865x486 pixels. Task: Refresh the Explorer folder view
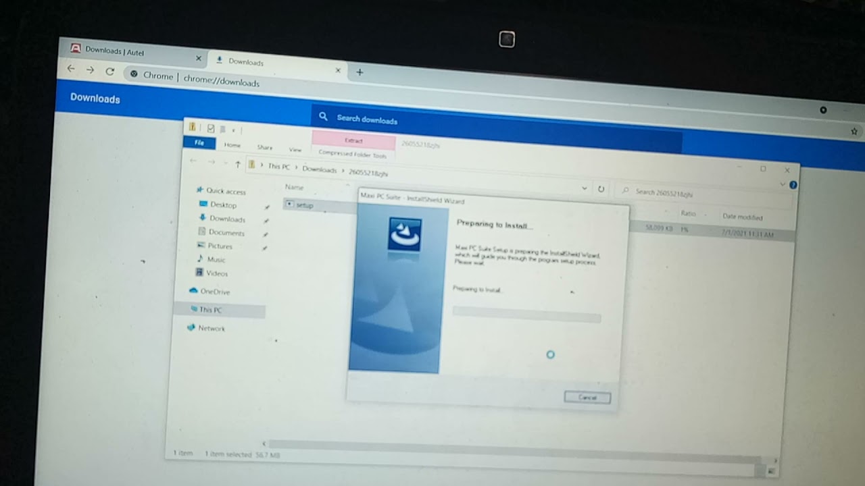[x=601, y=190]
